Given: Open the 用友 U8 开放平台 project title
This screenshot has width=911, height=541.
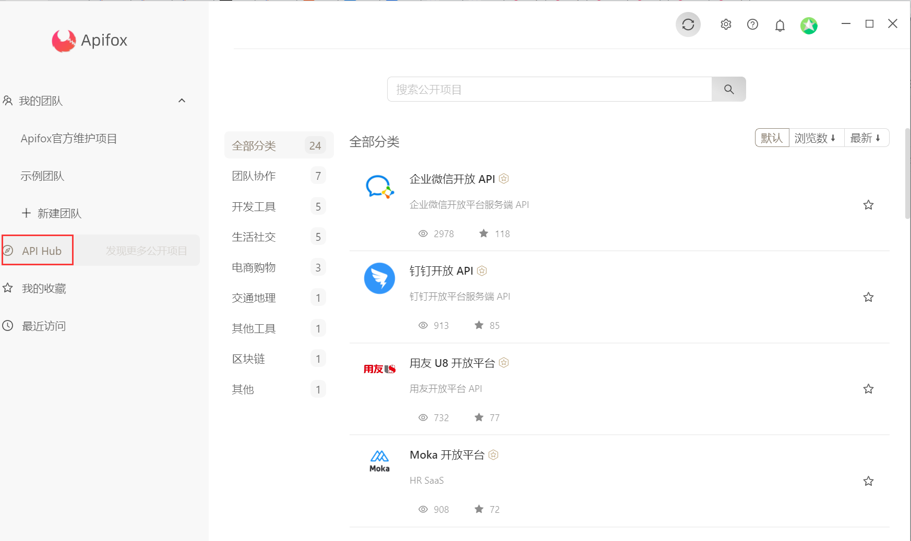Looking at the screenshot, I should pyautogui.click(x=452, y=363).
